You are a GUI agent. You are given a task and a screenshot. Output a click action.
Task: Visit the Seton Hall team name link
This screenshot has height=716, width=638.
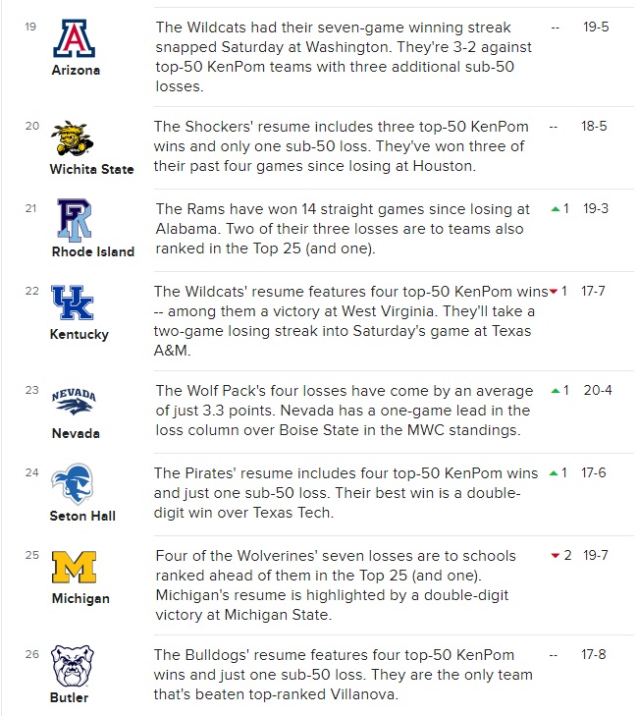click(82, 516)
